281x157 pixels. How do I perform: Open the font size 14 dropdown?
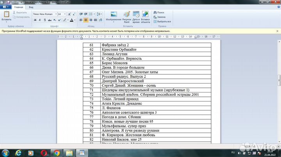(66, 14)
